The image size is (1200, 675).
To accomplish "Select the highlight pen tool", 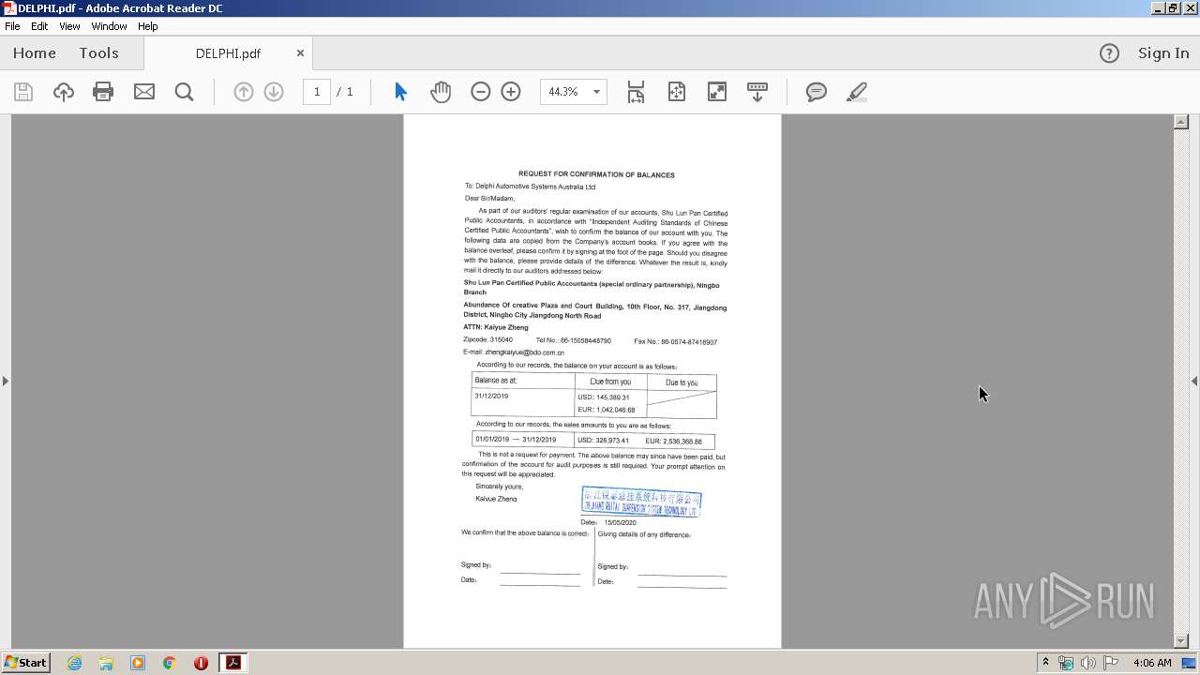I will pyautogui.click(x=857, y=92).
